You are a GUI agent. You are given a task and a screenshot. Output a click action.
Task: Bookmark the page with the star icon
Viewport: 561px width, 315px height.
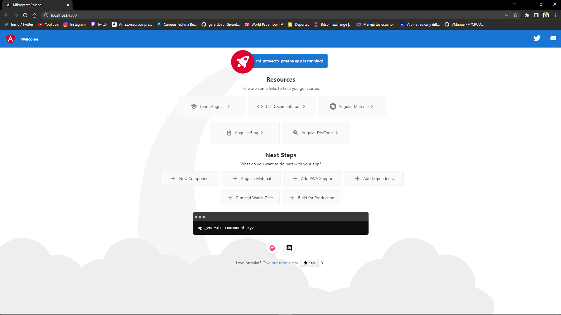click(516, 15)
